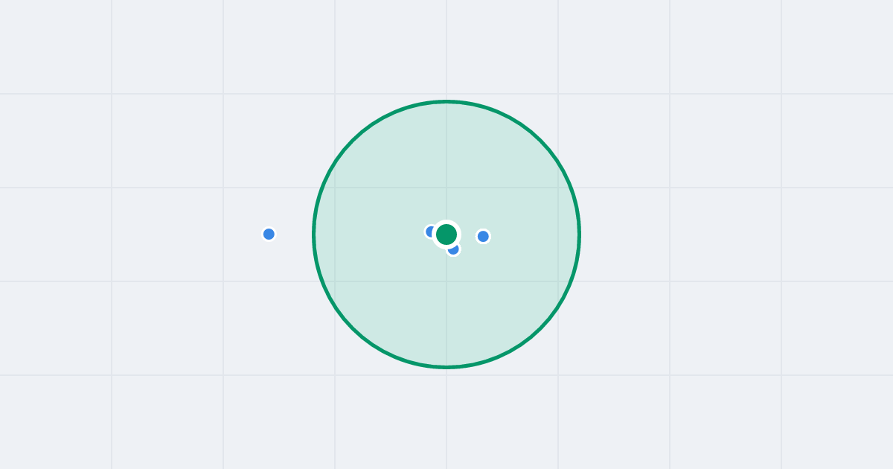Click the vertical grid line below the green circle
Image resolution: width=893 pixels, height=469 pixels.
pos(446,418)
